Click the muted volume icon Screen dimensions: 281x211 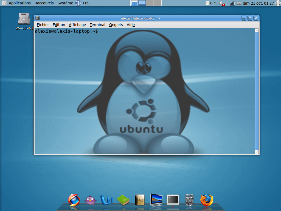(222, 3)
